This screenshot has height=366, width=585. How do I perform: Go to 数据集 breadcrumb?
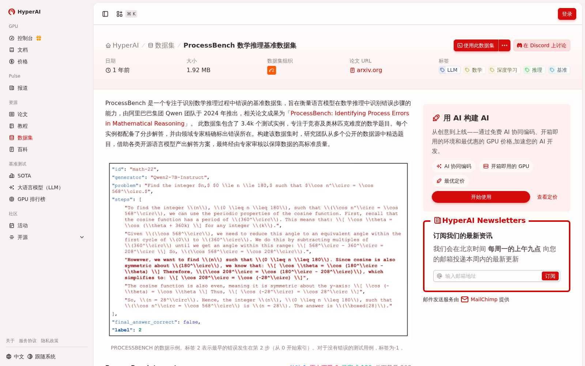coord(161,45)
